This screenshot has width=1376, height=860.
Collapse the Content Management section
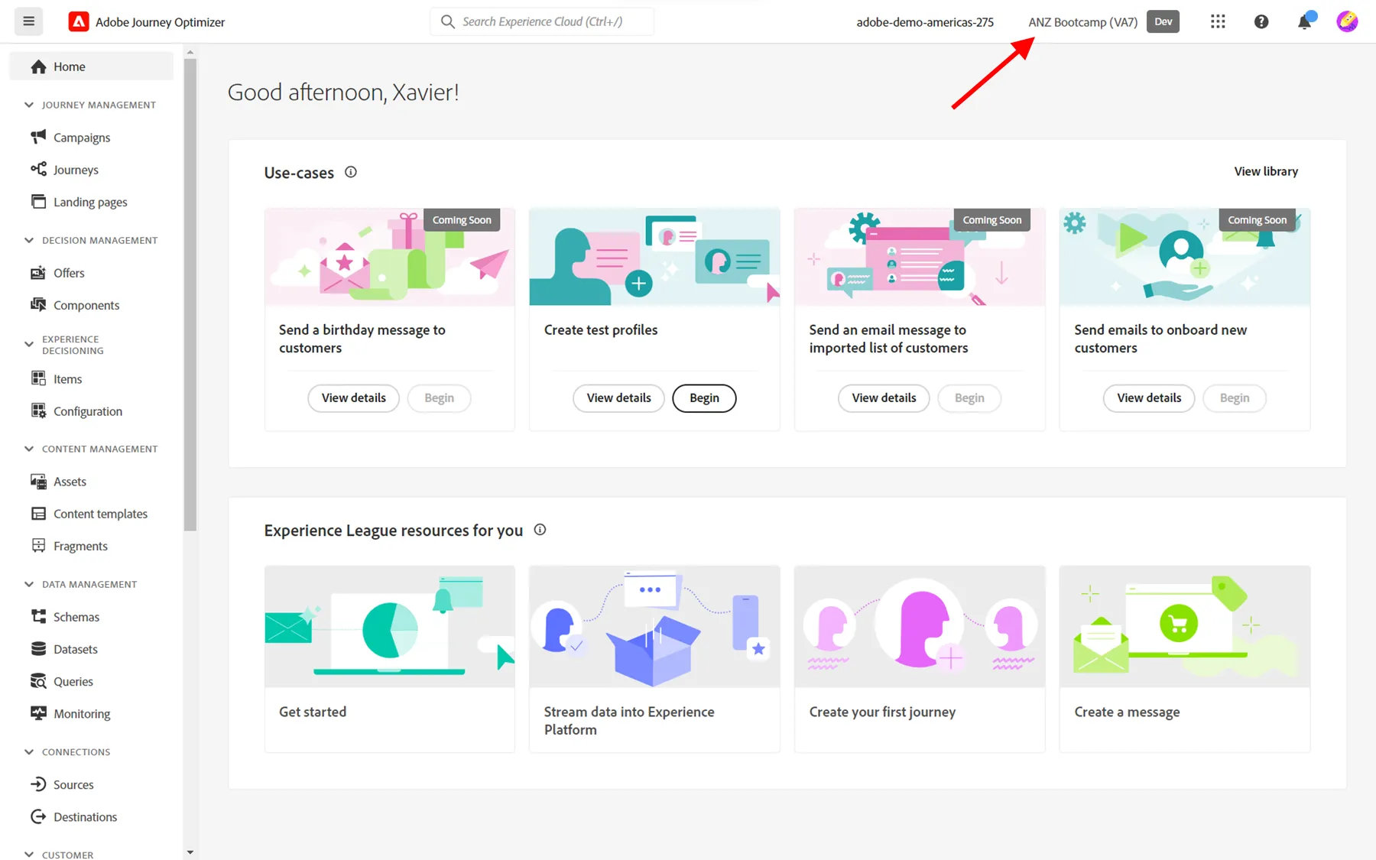[x=29, y=449]
